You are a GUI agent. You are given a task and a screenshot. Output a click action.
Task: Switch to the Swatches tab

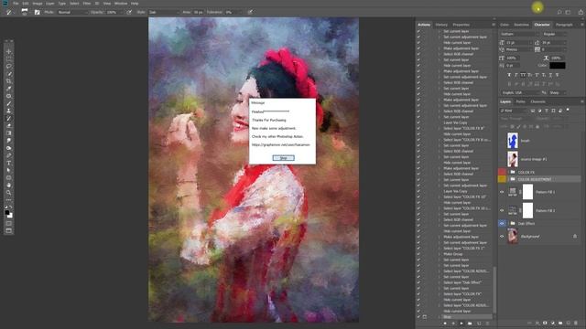pyautogui.click(x=521, y=25)
